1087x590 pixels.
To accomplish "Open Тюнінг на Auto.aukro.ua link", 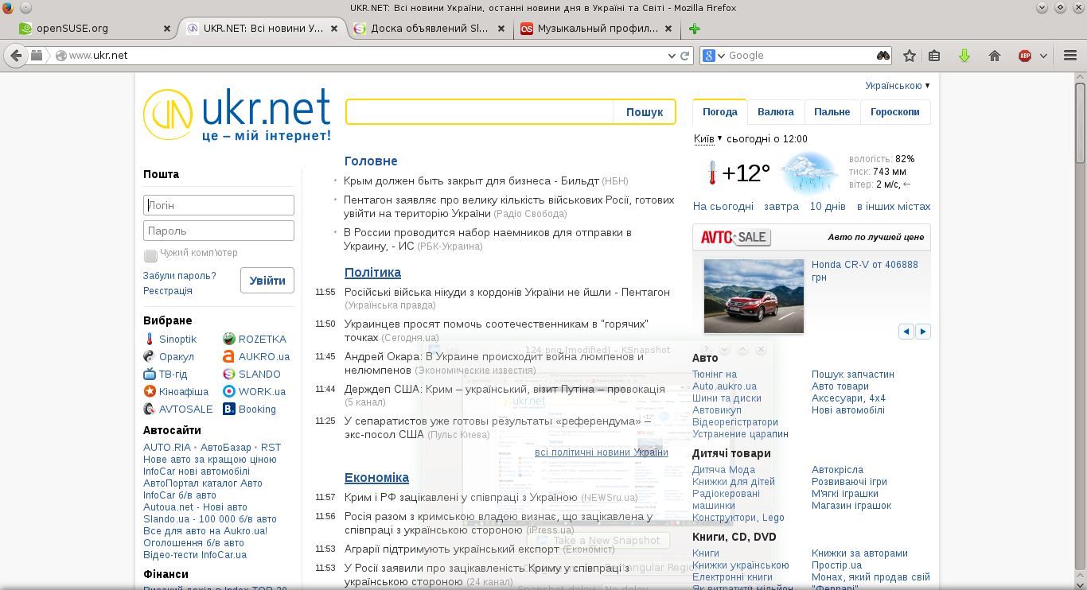I will point(725,380).
